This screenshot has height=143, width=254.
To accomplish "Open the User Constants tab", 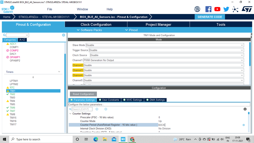I will click(109, 100).
